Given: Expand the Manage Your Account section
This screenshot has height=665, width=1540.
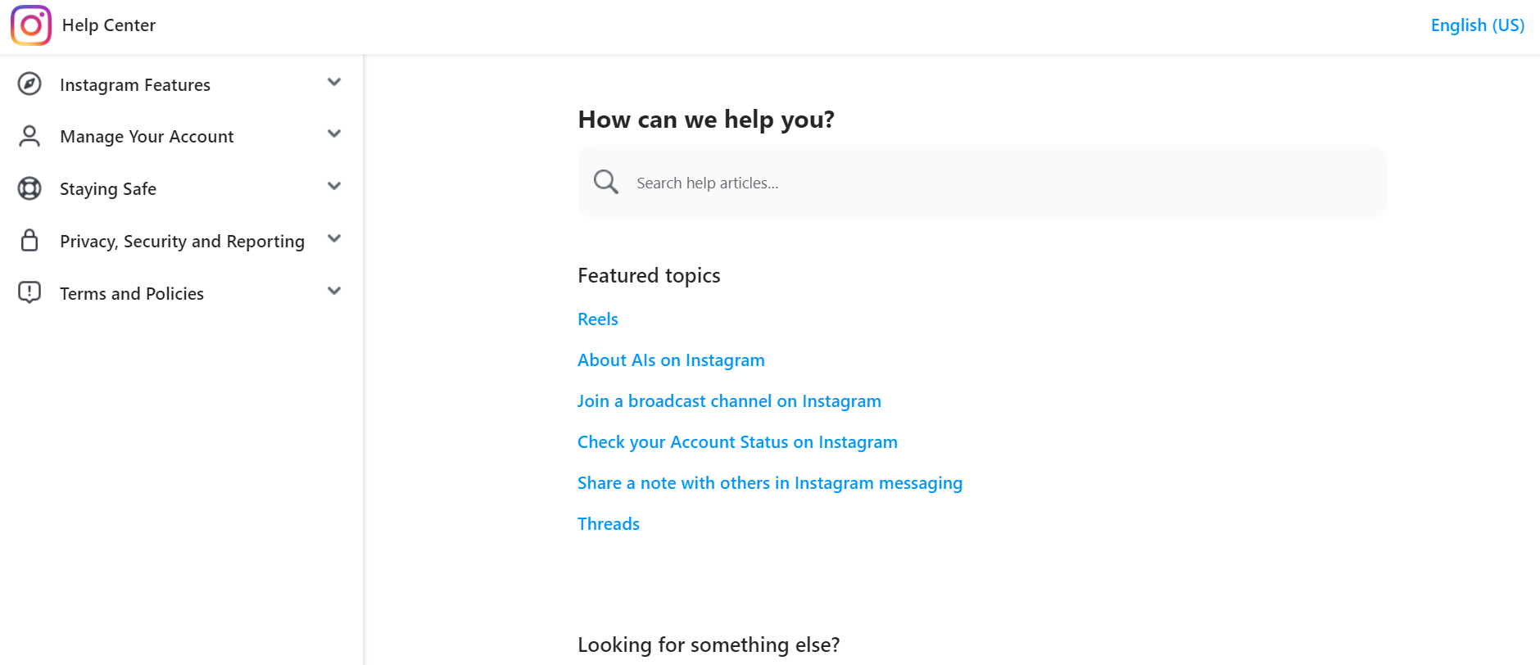Looking at the screenshot, I should coord(334,133).
